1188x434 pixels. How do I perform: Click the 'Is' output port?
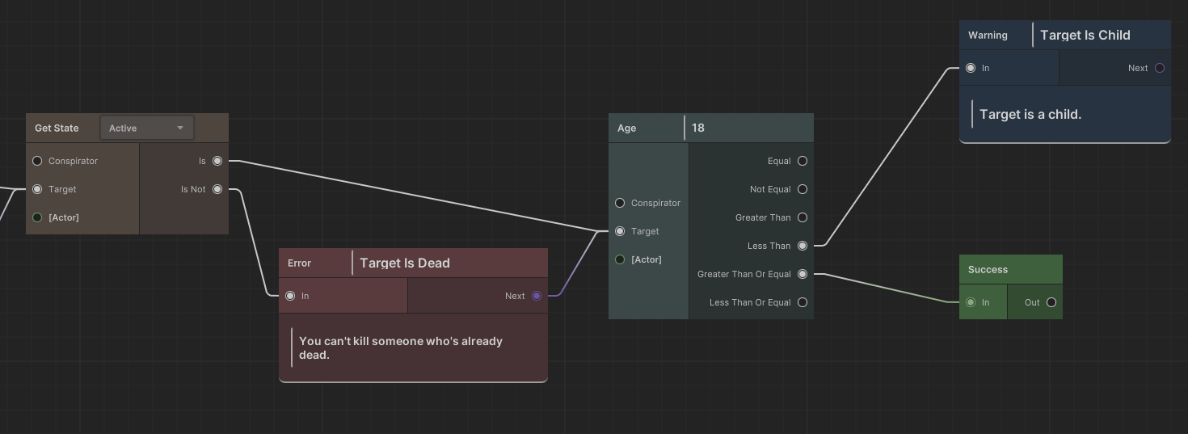point(217,161)
